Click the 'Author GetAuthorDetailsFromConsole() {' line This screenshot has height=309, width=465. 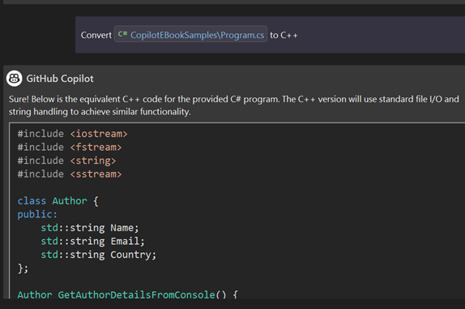(127, 294)
